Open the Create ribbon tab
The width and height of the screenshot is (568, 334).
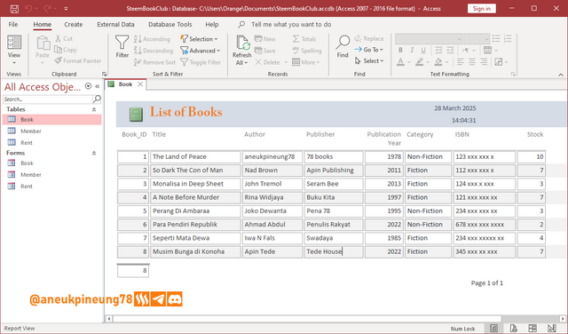(x=74, y=24)
